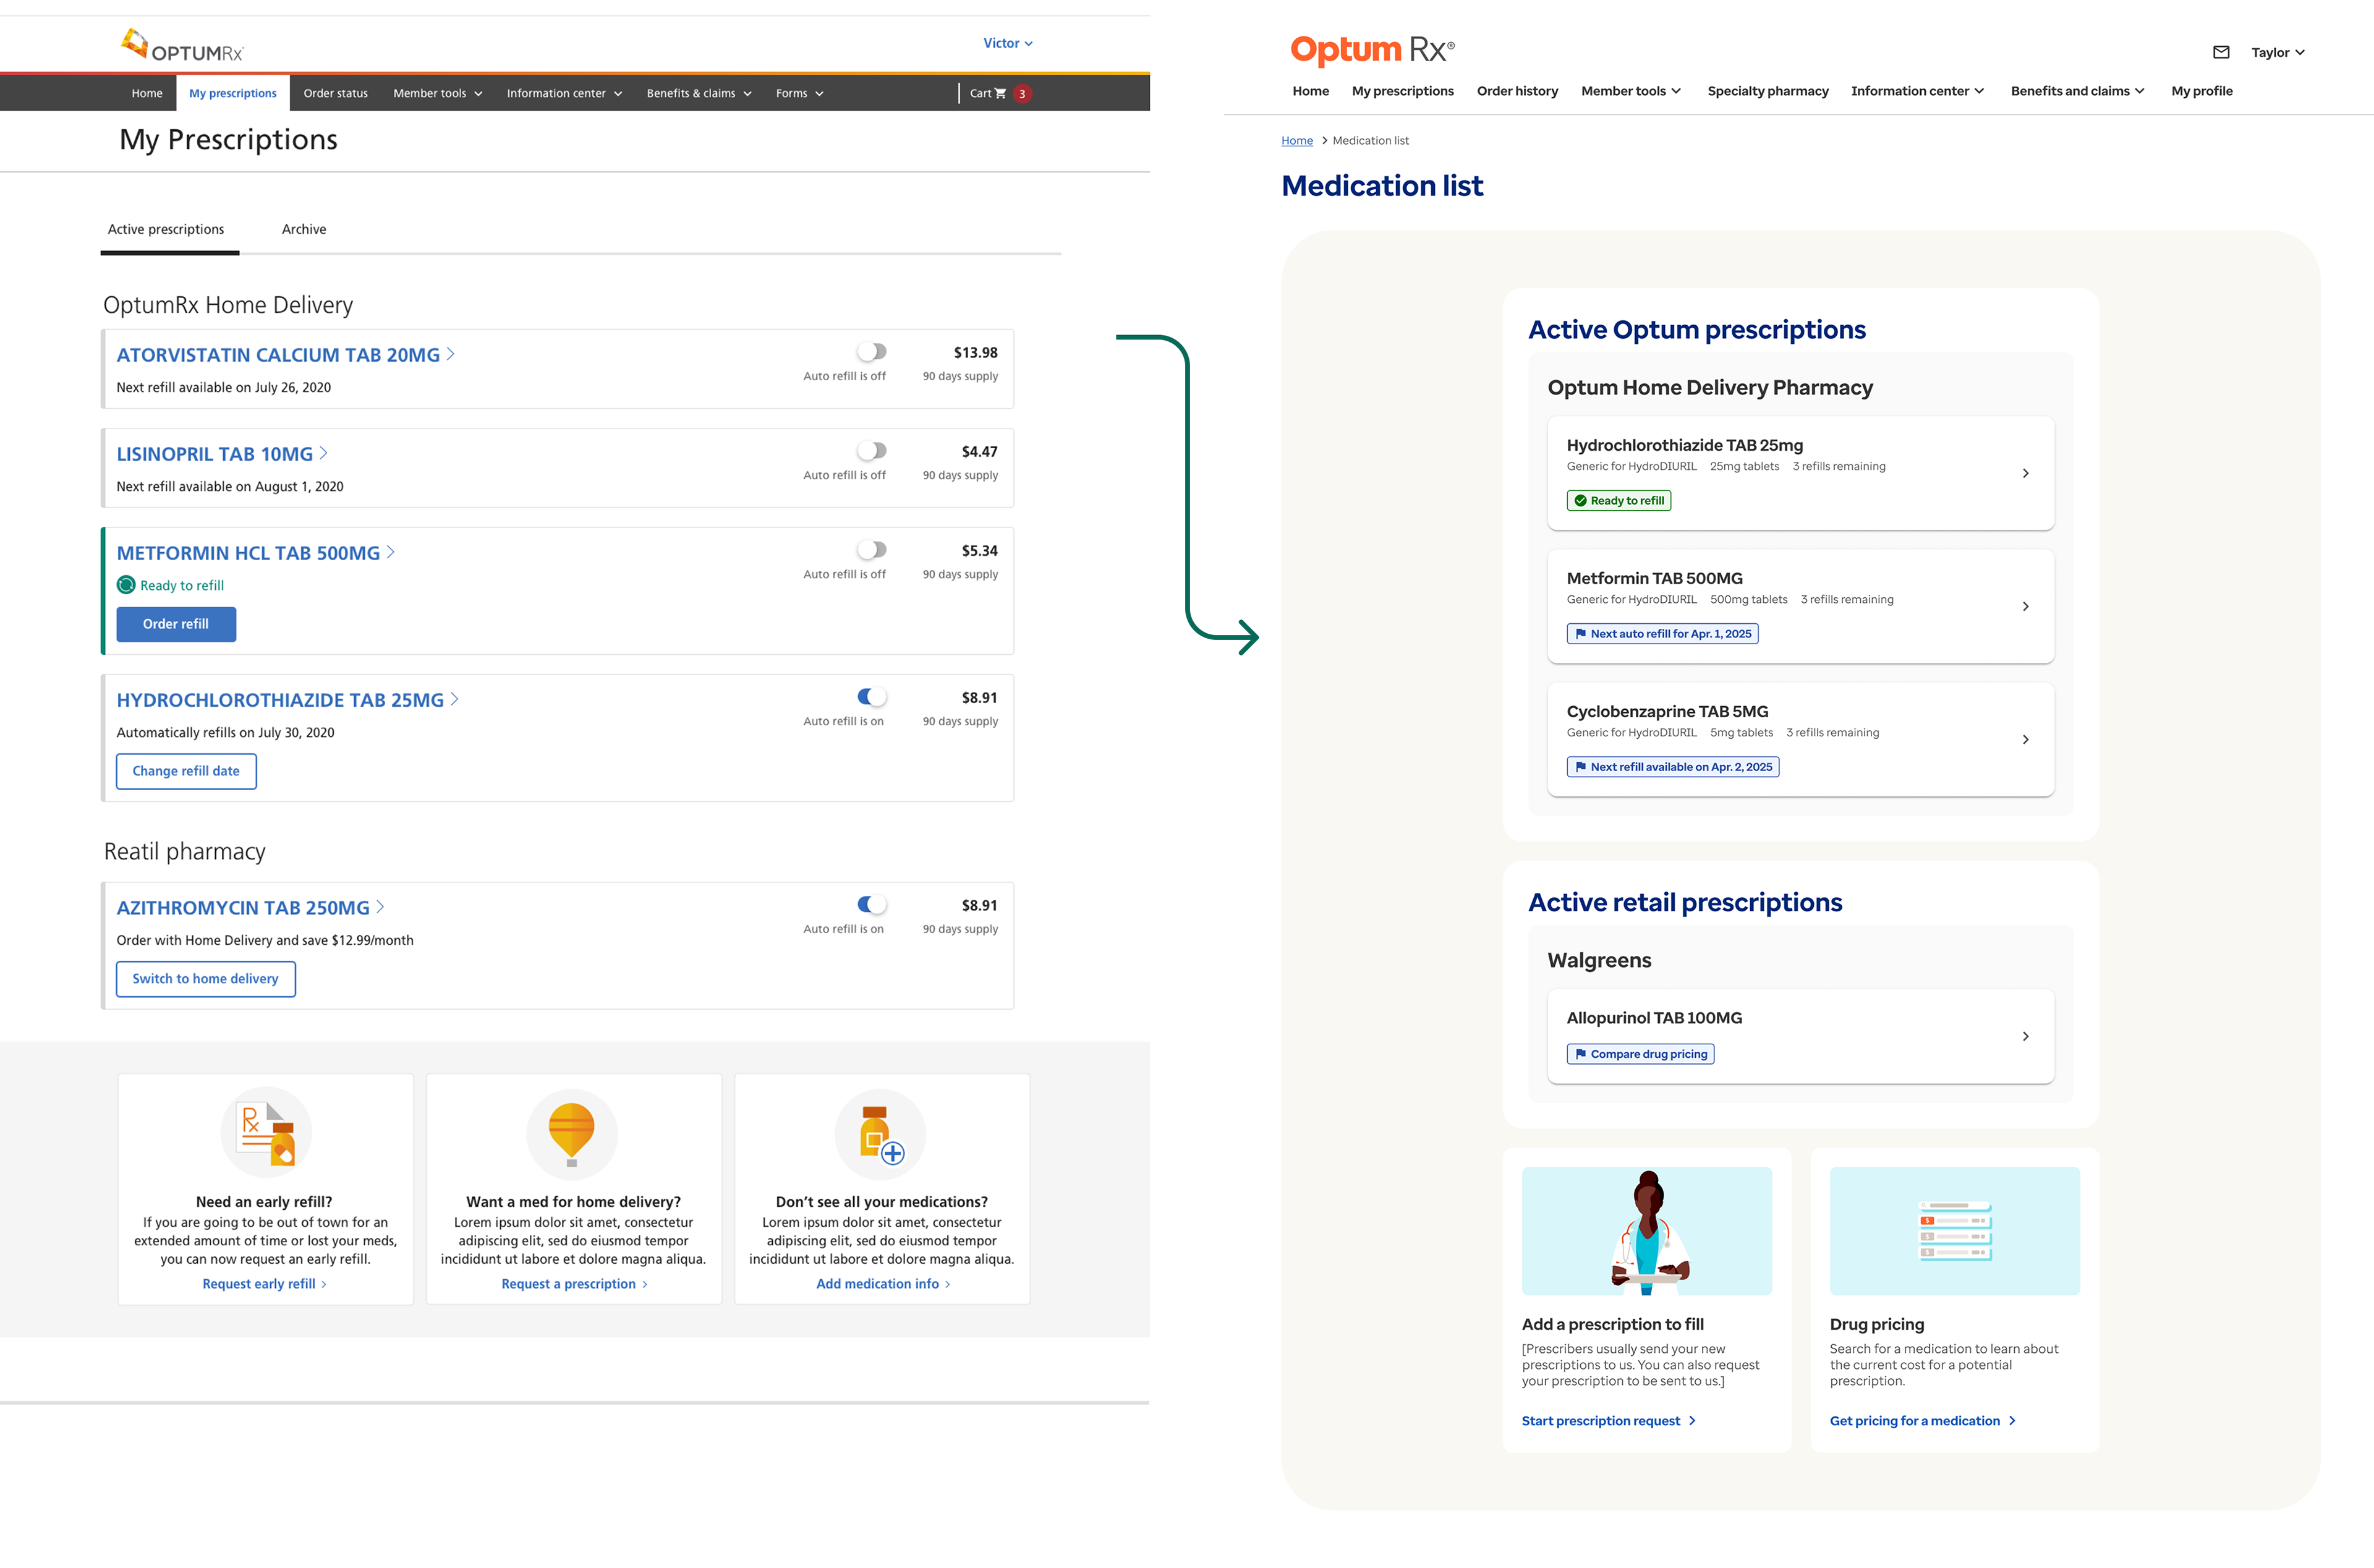Click Home breadcrumb link
This screenshot has height=1568, width=2374.
coord(1296,141)
